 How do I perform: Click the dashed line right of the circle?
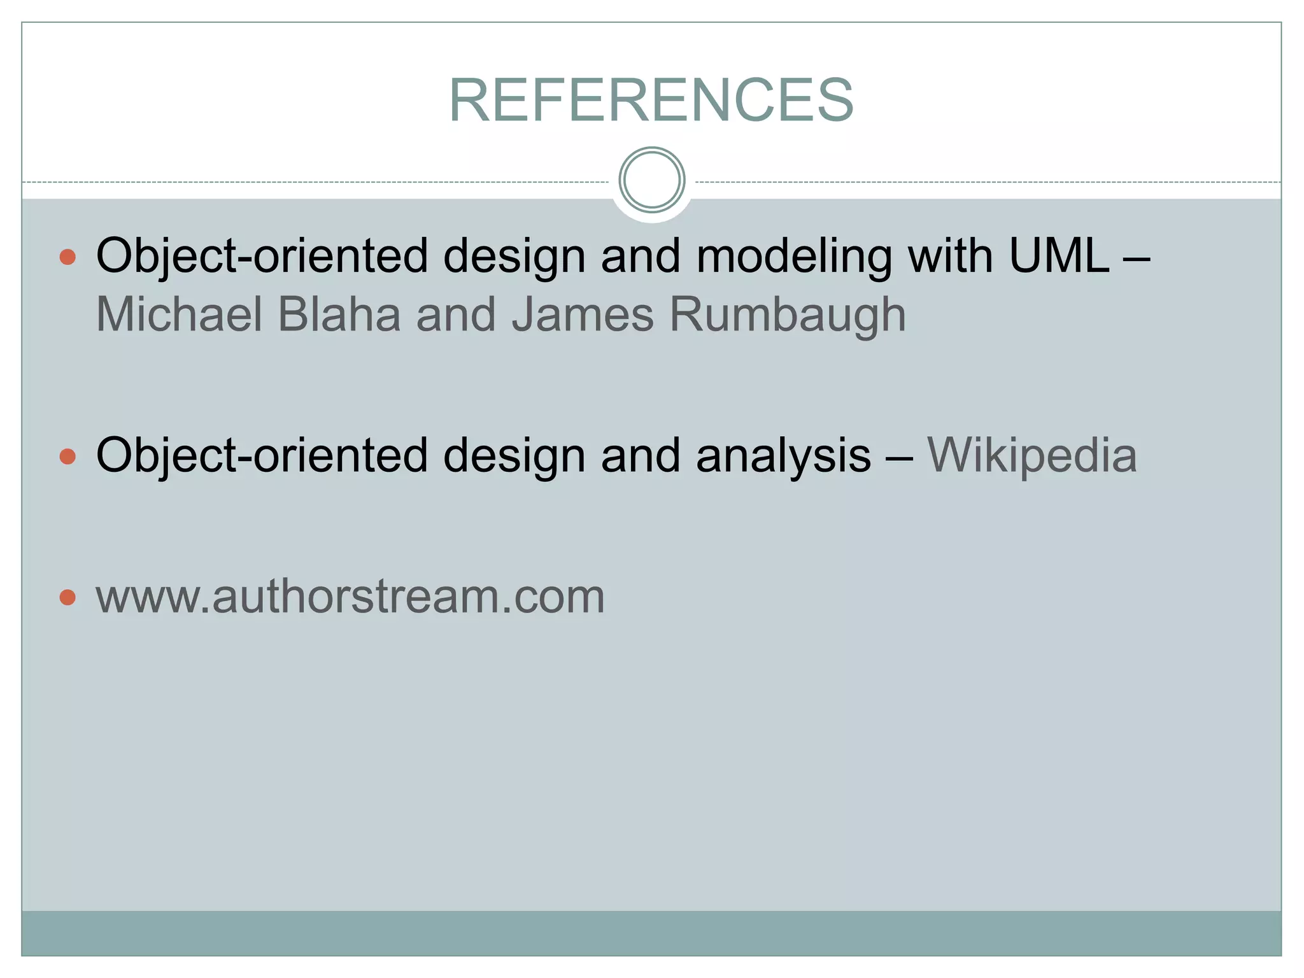tap(987, 182)
